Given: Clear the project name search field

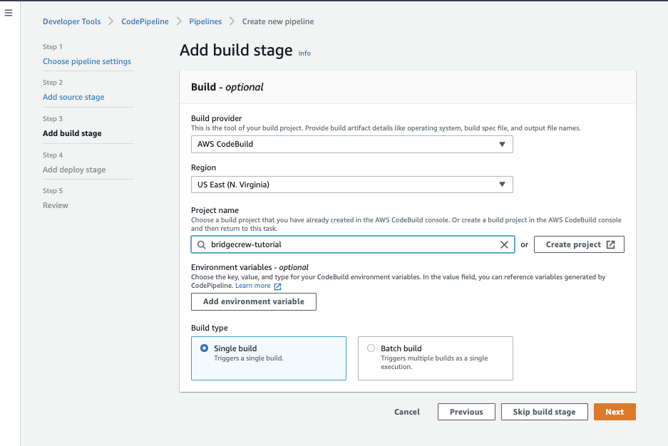Looking at the screenshot, I should [x=504, y=244].
